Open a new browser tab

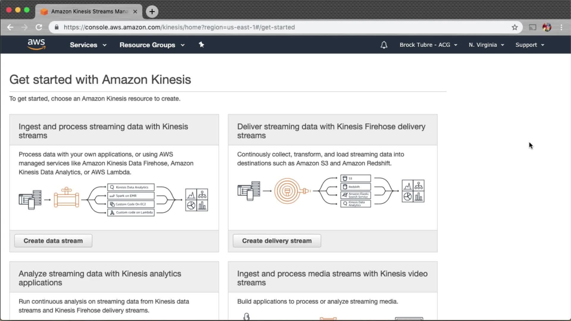152,12
